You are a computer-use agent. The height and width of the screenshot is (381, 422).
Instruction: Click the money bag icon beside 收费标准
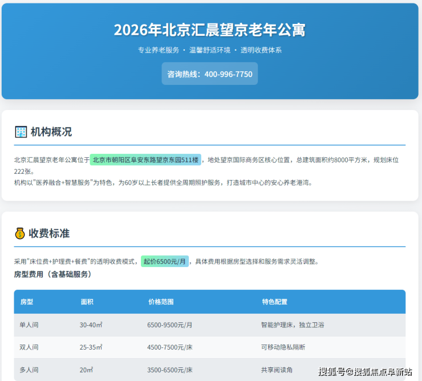tap(20, 233)
